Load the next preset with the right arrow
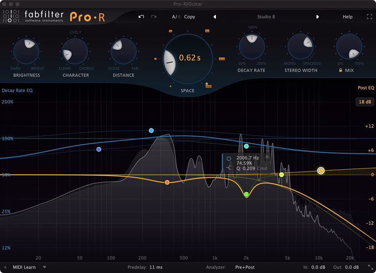Screen dimensions: 376x273 [318, 16]
